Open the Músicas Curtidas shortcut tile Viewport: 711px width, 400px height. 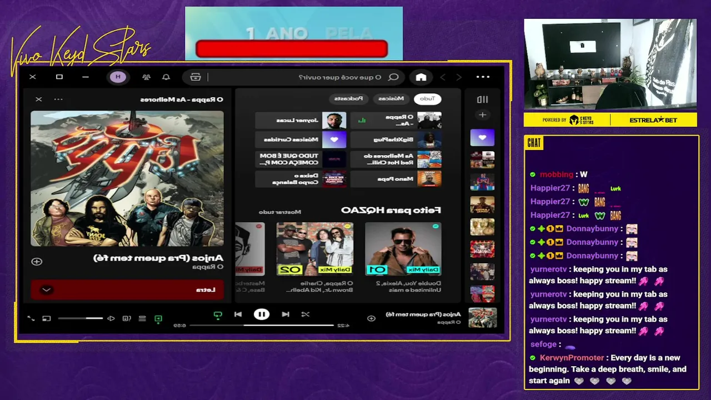301,139
